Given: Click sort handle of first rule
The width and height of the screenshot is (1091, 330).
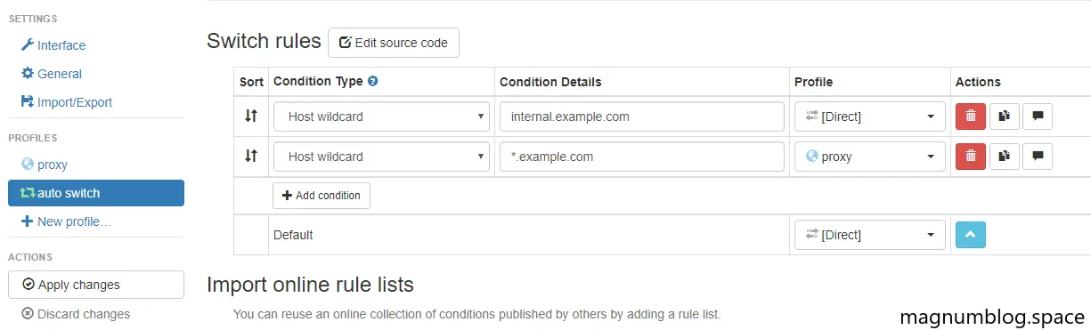Looking at the screenshot, I should click(251, 116).
